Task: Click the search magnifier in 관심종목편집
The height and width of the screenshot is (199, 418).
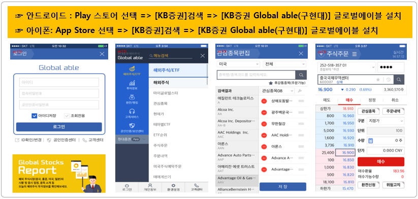Action: click(x=301, y=75)
